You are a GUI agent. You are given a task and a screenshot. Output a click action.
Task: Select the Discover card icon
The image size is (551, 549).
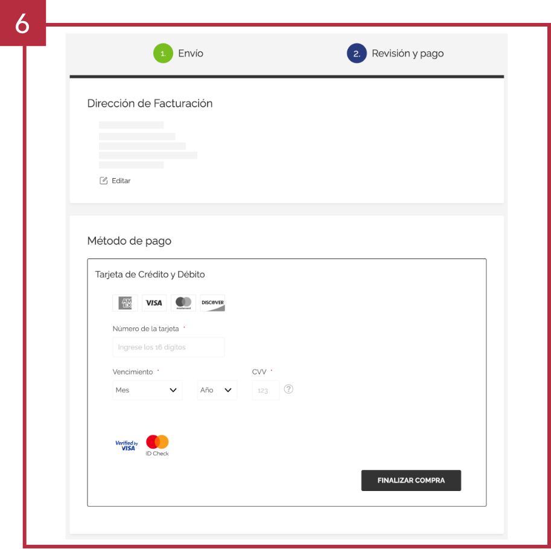(x=212, y=303)
